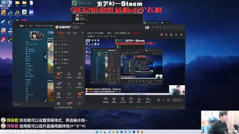
Task: Switch to the second scene tab
Action: 68,33
